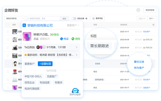Click the +设置标签 button
161x101 pixels.
point(45,64)
